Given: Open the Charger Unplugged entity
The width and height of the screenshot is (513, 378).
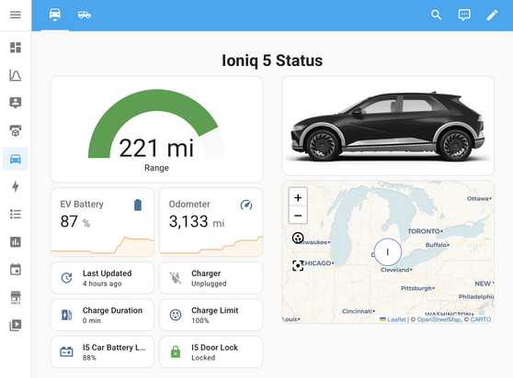Looking at the screenshot, I should point(211,278).
